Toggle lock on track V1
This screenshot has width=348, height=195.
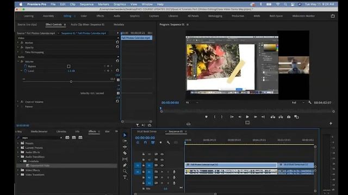tap(144, 165)
